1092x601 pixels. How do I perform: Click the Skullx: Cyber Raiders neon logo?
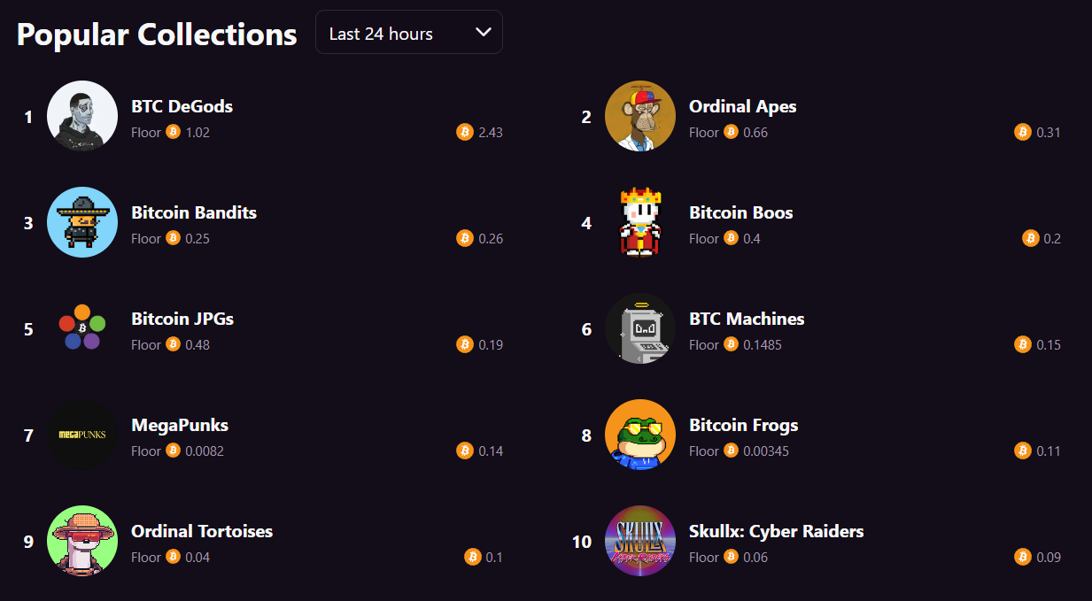click(x=640, y=541)
